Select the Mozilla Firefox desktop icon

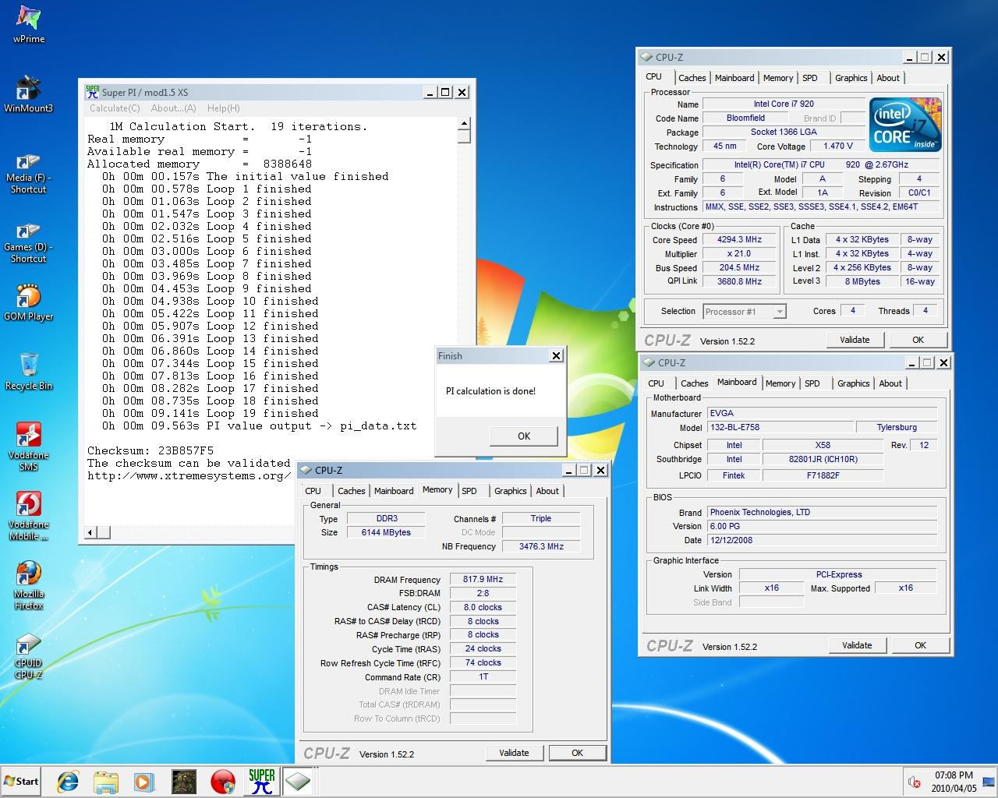pos(29,585)
